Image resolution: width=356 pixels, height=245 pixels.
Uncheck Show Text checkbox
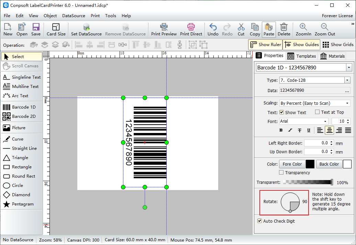tap(281, 112)
